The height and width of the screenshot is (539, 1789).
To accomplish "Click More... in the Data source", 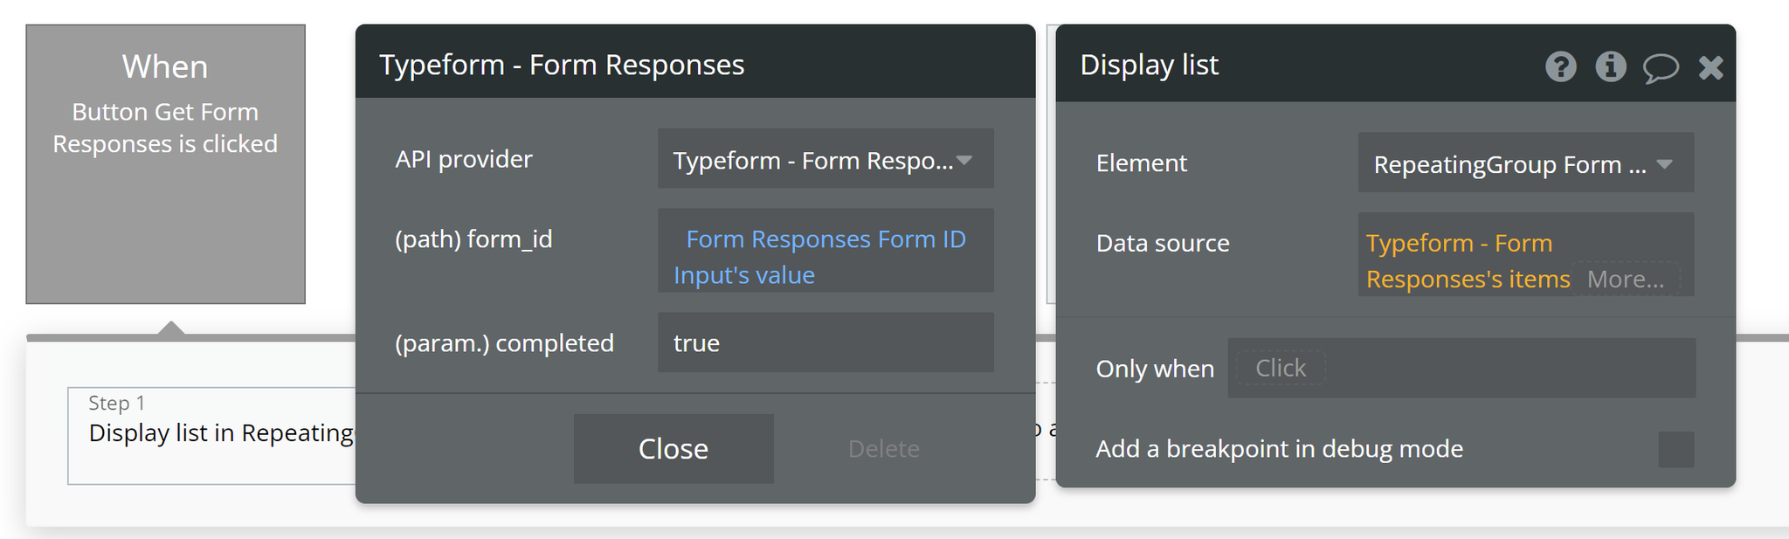I will point(1626,280).
